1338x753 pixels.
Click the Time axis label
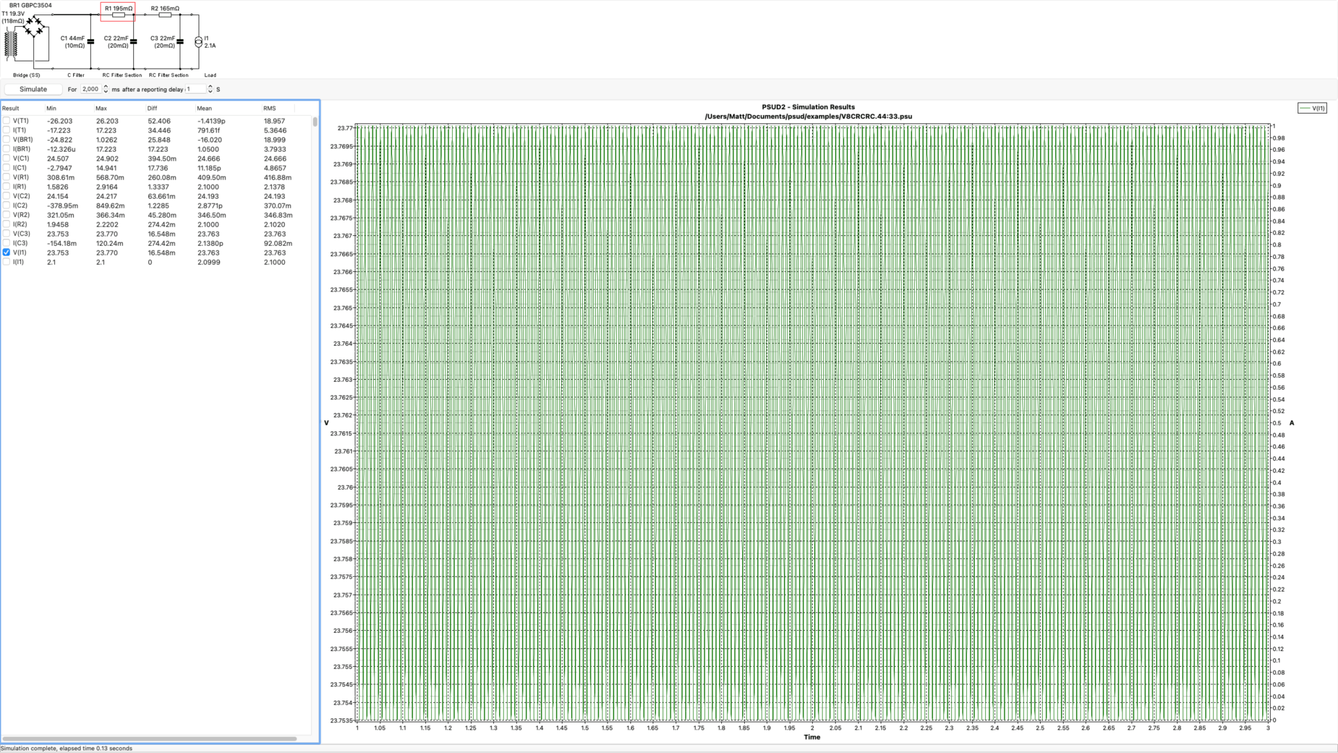click(812, 737)
